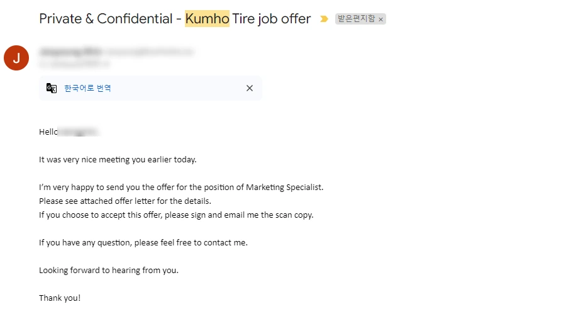Click the 'If you have any question' line
This screenshot has height=314, width=566.
[143, 242]
